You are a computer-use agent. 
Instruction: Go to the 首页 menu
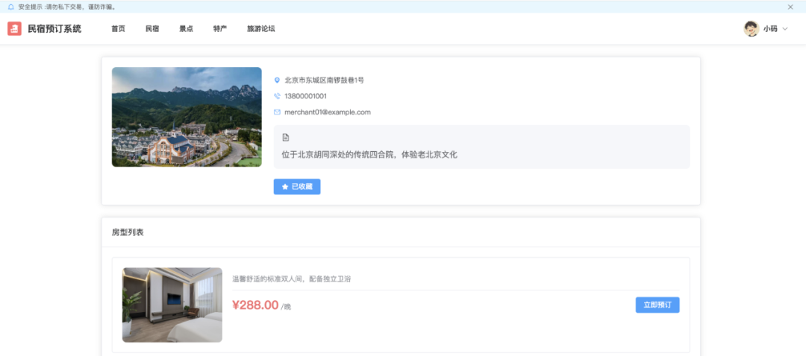pyautogui.click(x=118, y=29)
